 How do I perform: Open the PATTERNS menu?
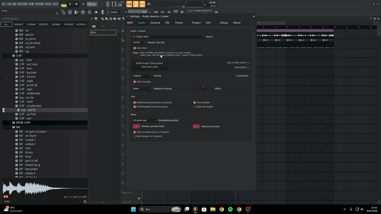(23, 4)
